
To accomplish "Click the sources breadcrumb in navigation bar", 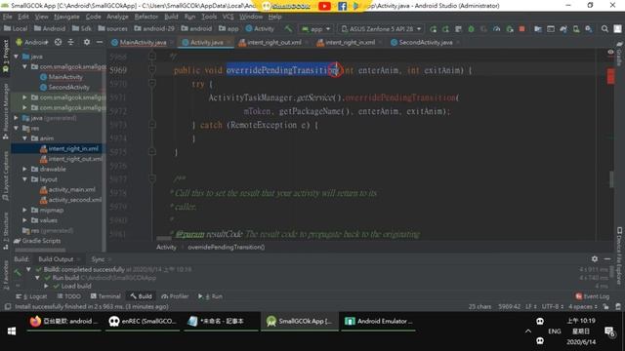I will [113, 29].
